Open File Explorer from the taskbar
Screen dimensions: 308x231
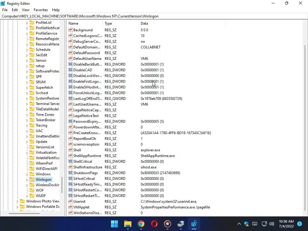point(128,224)
